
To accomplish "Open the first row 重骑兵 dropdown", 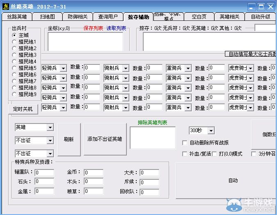I will (188, 68).
